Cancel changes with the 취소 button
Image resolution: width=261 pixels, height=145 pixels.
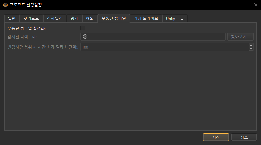(244, 137)
